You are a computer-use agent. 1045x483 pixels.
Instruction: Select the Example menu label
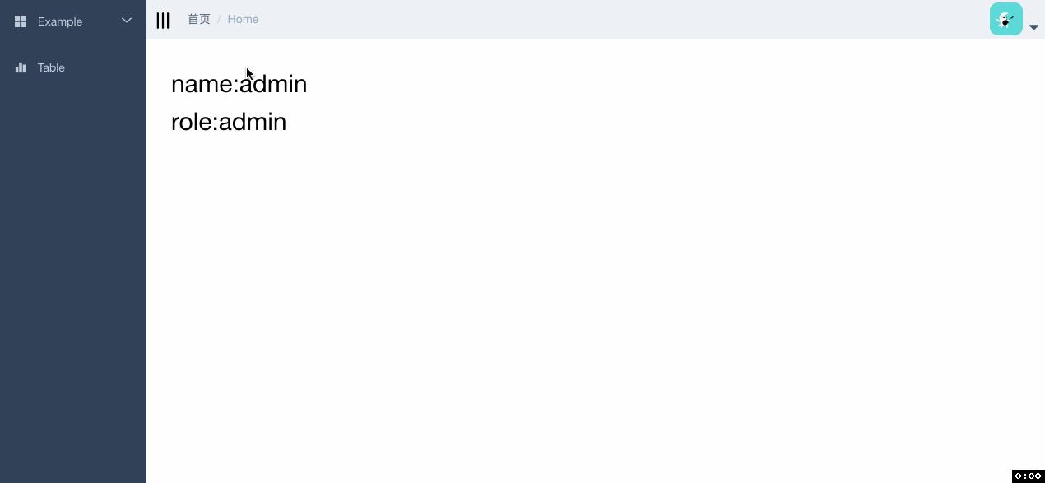[x=60, y=21]
